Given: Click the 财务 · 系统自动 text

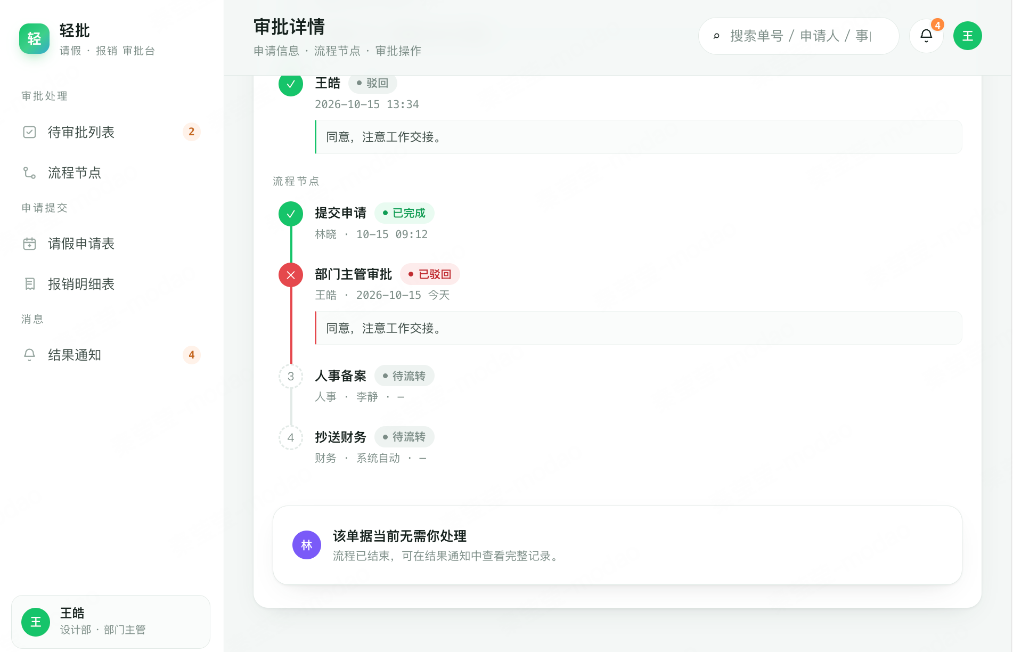Looking at the screenshot, I should 371,458.
